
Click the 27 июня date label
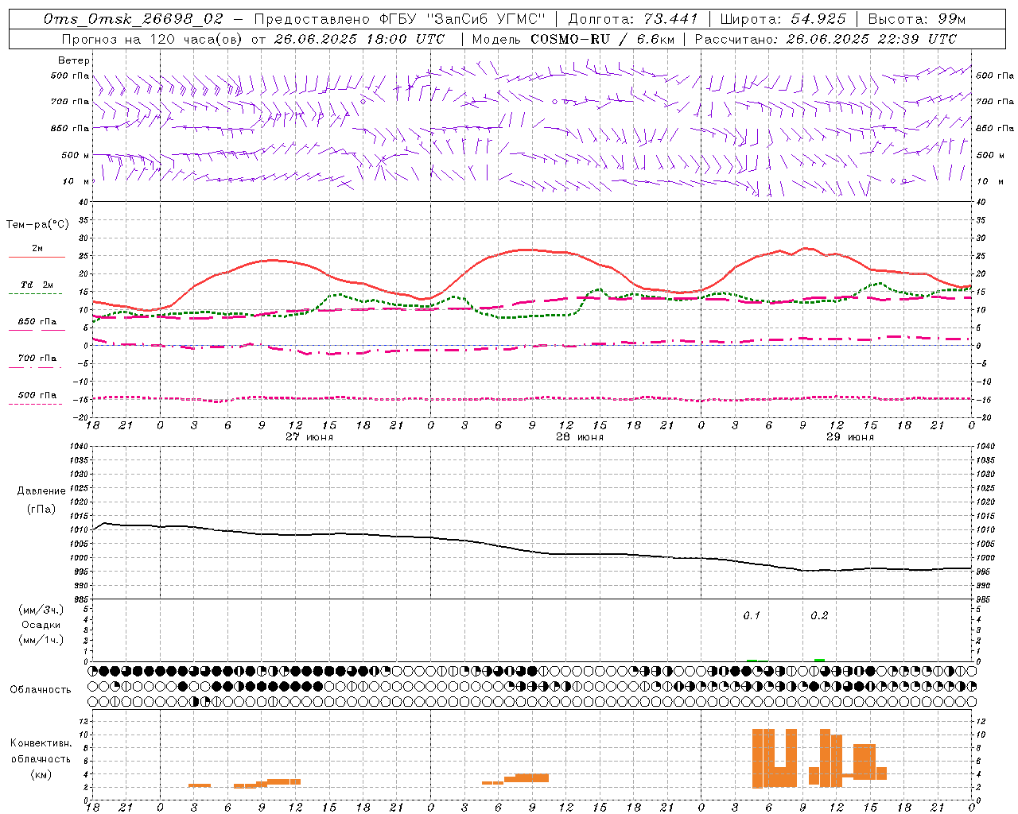pos(309,437)
